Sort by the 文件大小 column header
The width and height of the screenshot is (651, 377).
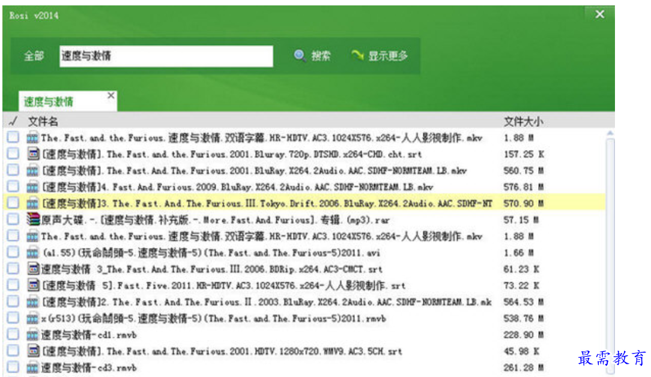pos(523,122)
